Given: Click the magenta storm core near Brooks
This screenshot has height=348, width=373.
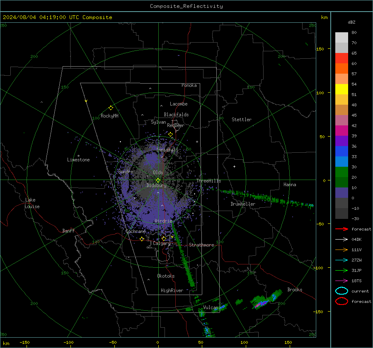Looking at the screenshot, I should coord(260,305).
